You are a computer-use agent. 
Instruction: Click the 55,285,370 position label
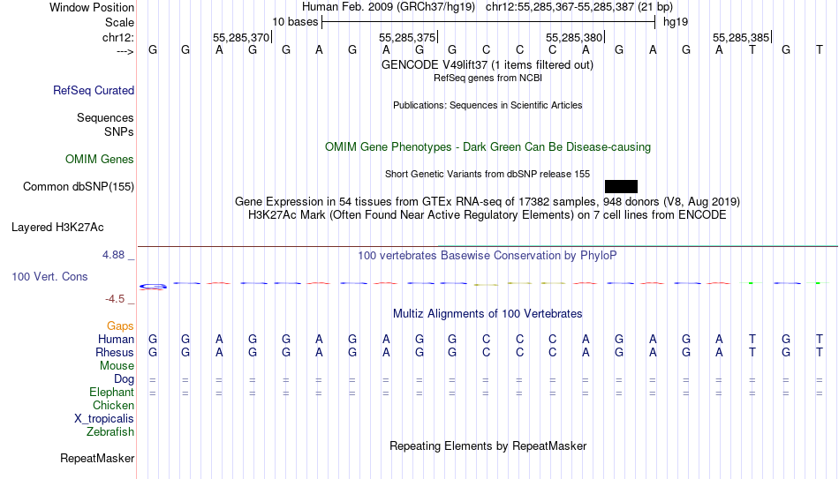click(241, 37)
